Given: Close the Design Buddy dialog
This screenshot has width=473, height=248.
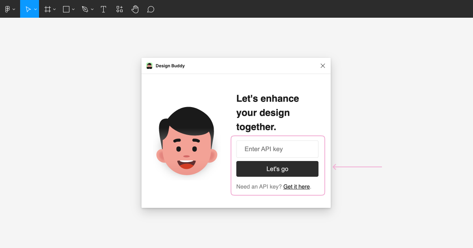Looking at the screenshot, I should (323, 66).
